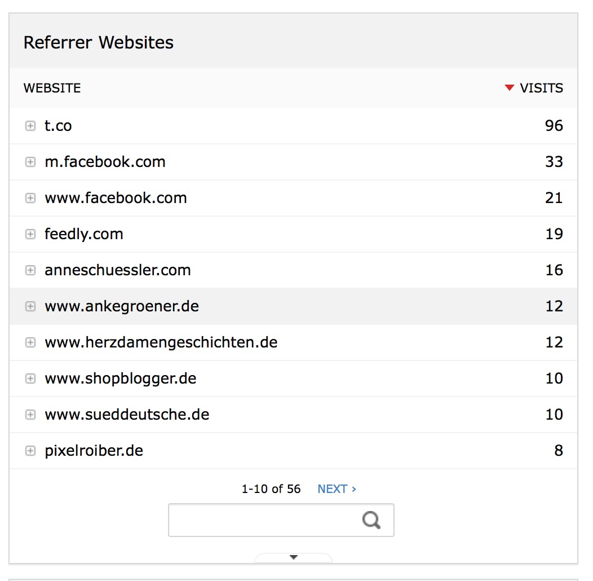Sort by the VISITS column header
The height and width of the screenshot is (581, 593).
[x=541, y=88]
